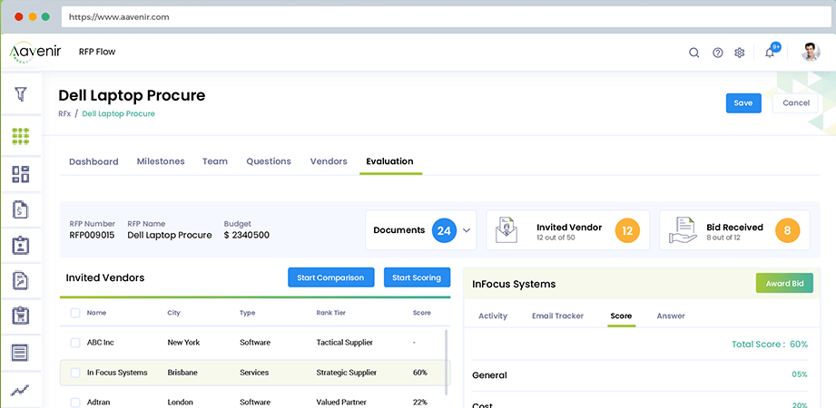The height and width of the screenshot is (408, 836).
Task: Follow the RFx breadcrumb link
Action: point(64,114)
